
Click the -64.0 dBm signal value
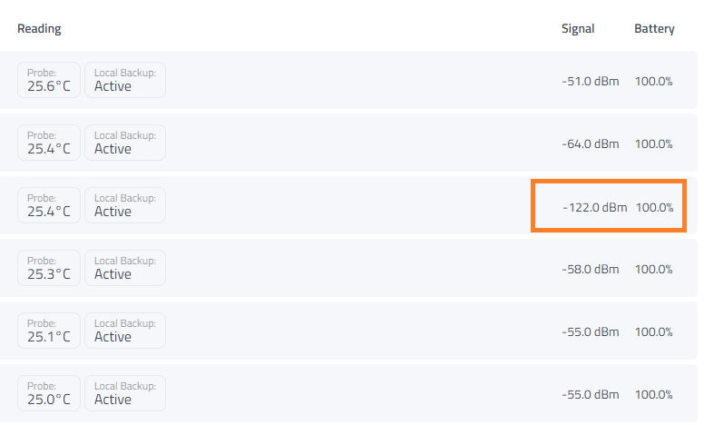[591, 143]
